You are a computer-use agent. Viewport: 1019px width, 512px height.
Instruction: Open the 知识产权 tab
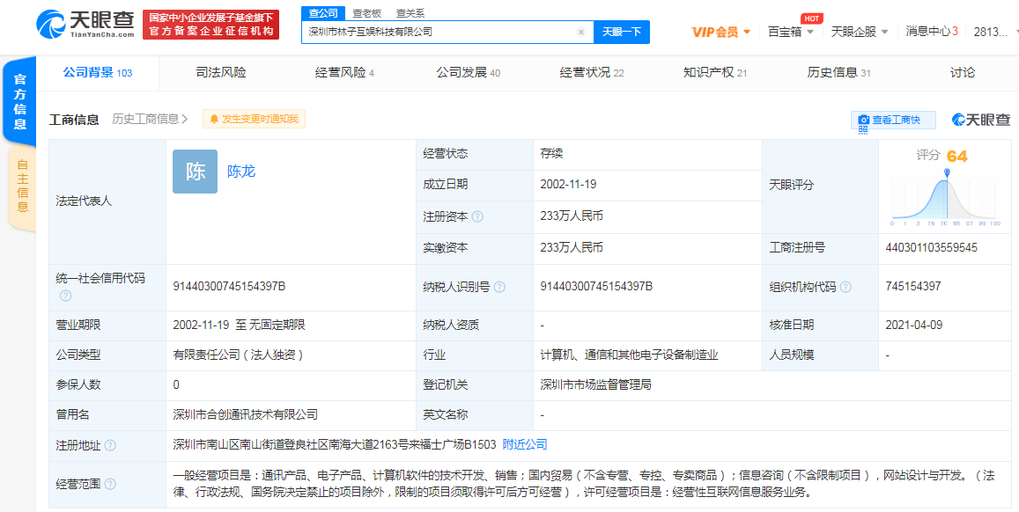click(x=714, y=72)
